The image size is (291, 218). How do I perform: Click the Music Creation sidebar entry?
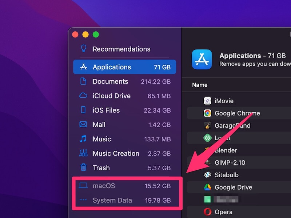(116, 153)
